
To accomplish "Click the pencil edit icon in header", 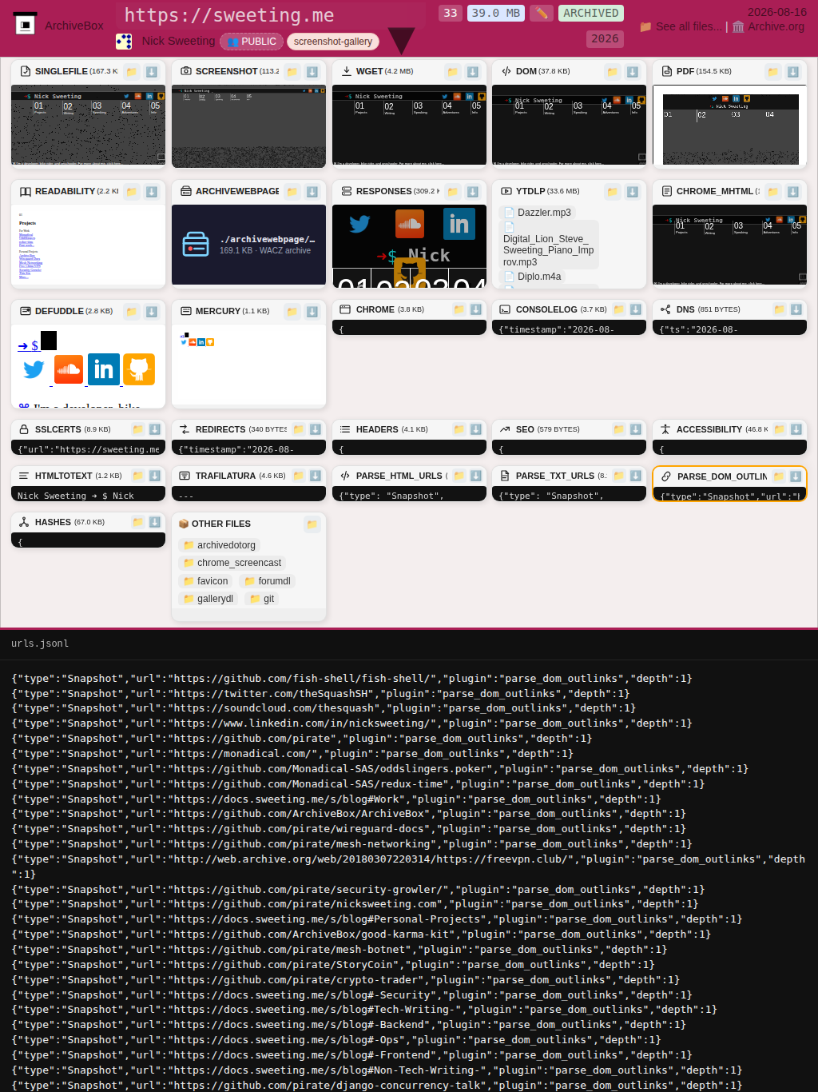I will tap(541, 13).
